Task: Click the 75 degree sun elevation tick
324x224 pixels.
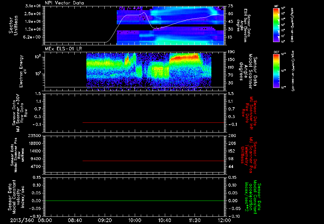Action: (231, 6)
